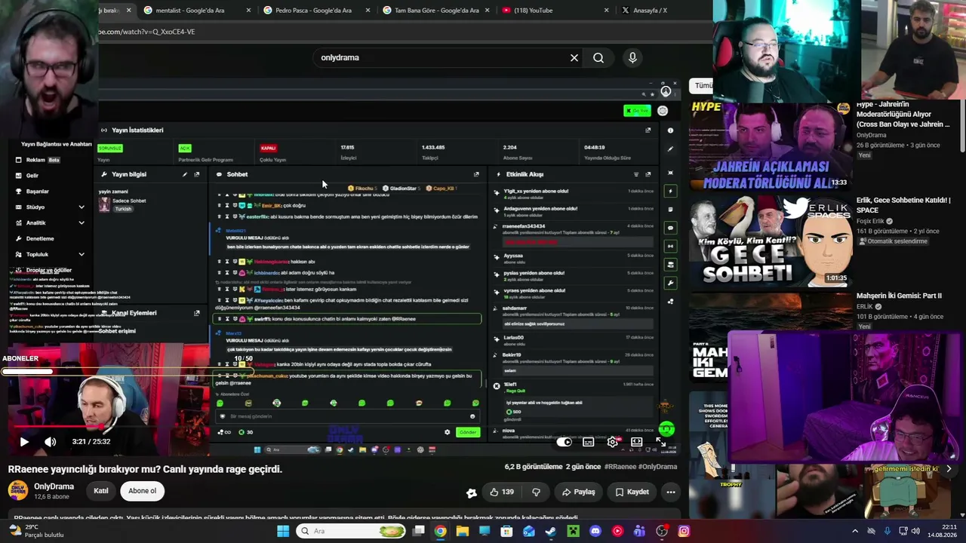Clear the onlydrama search text
The image size is (966, 543).
point(574,57)
